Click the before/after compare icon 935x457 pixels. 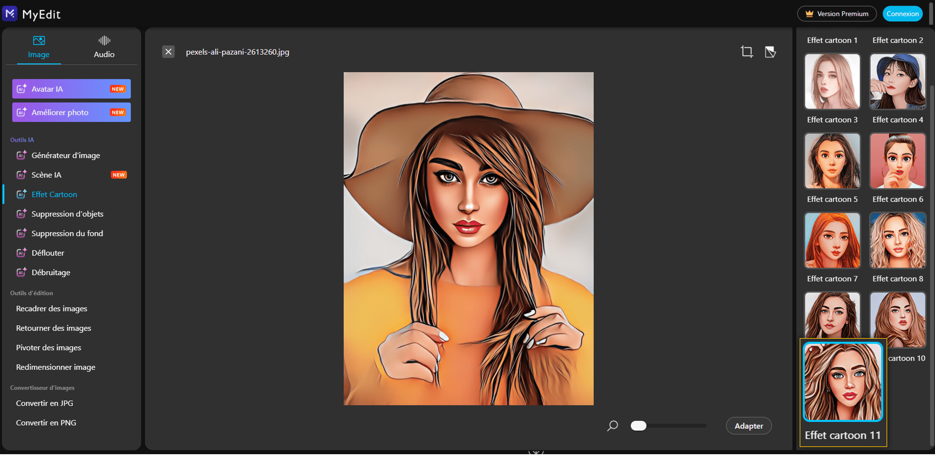pyautogui.click(x=770, y=52)
